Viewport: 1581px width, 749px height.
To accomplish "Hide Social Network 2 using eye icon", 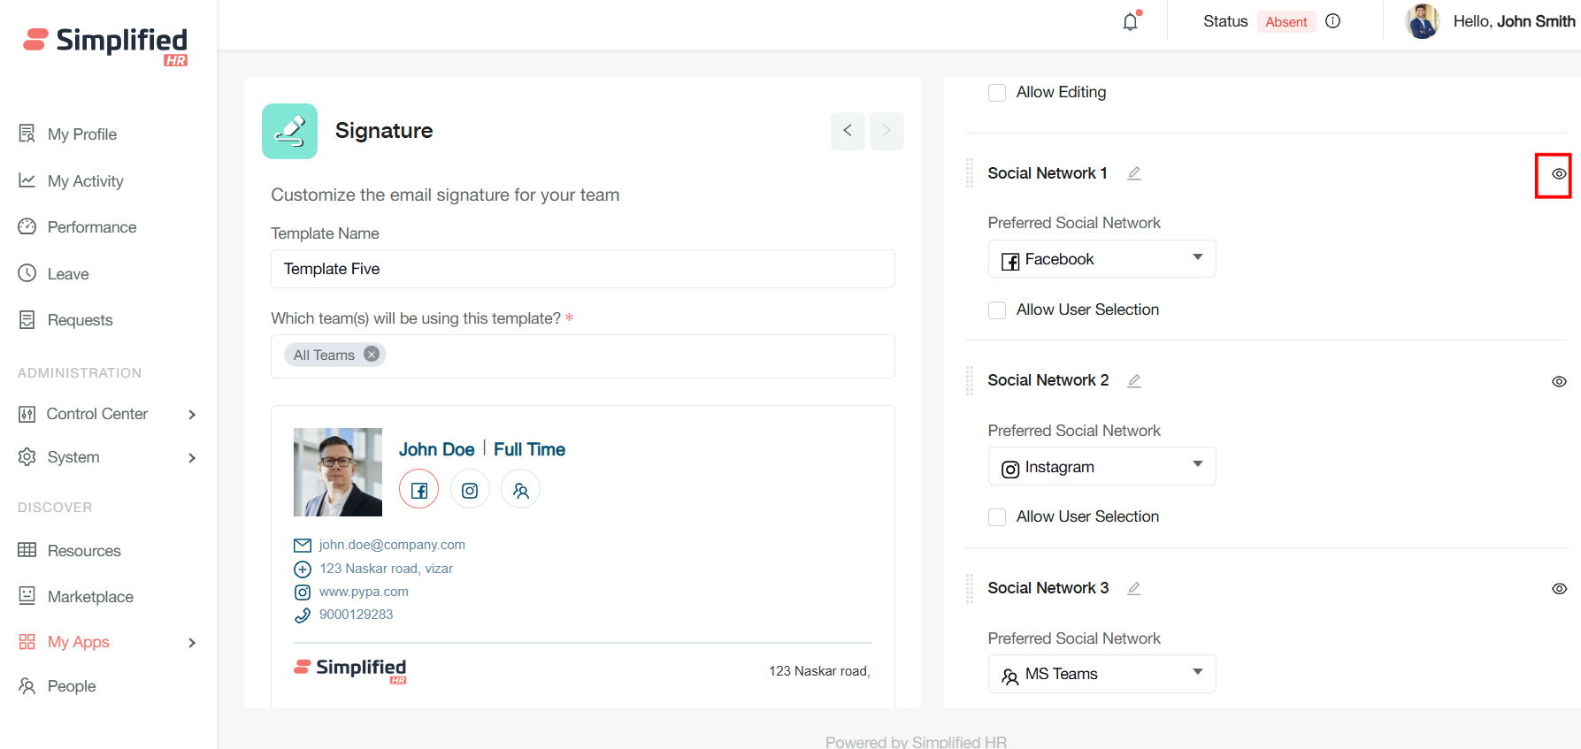I will (1559, 381).
